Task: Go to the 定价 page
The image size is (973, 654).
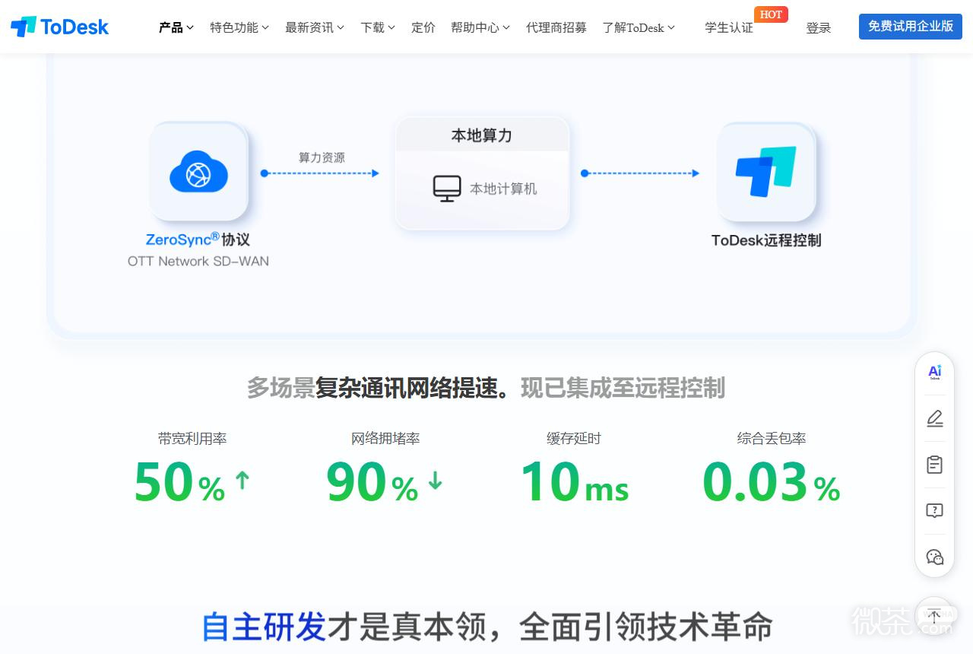Action: (x=423, y=27)
